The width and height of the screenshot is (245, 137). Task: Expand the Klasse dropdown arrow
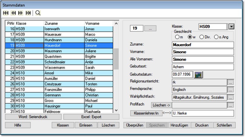[231, 27]
